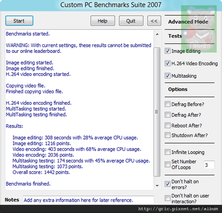
Task: Uncheck H.264 Video Encoding test
Action: pos(168,63)
